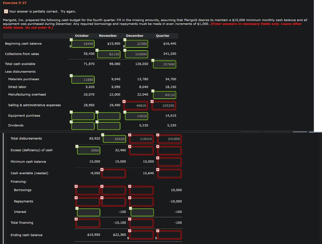Click the Exercise 5-27 heading

click(x=14, y=3)
